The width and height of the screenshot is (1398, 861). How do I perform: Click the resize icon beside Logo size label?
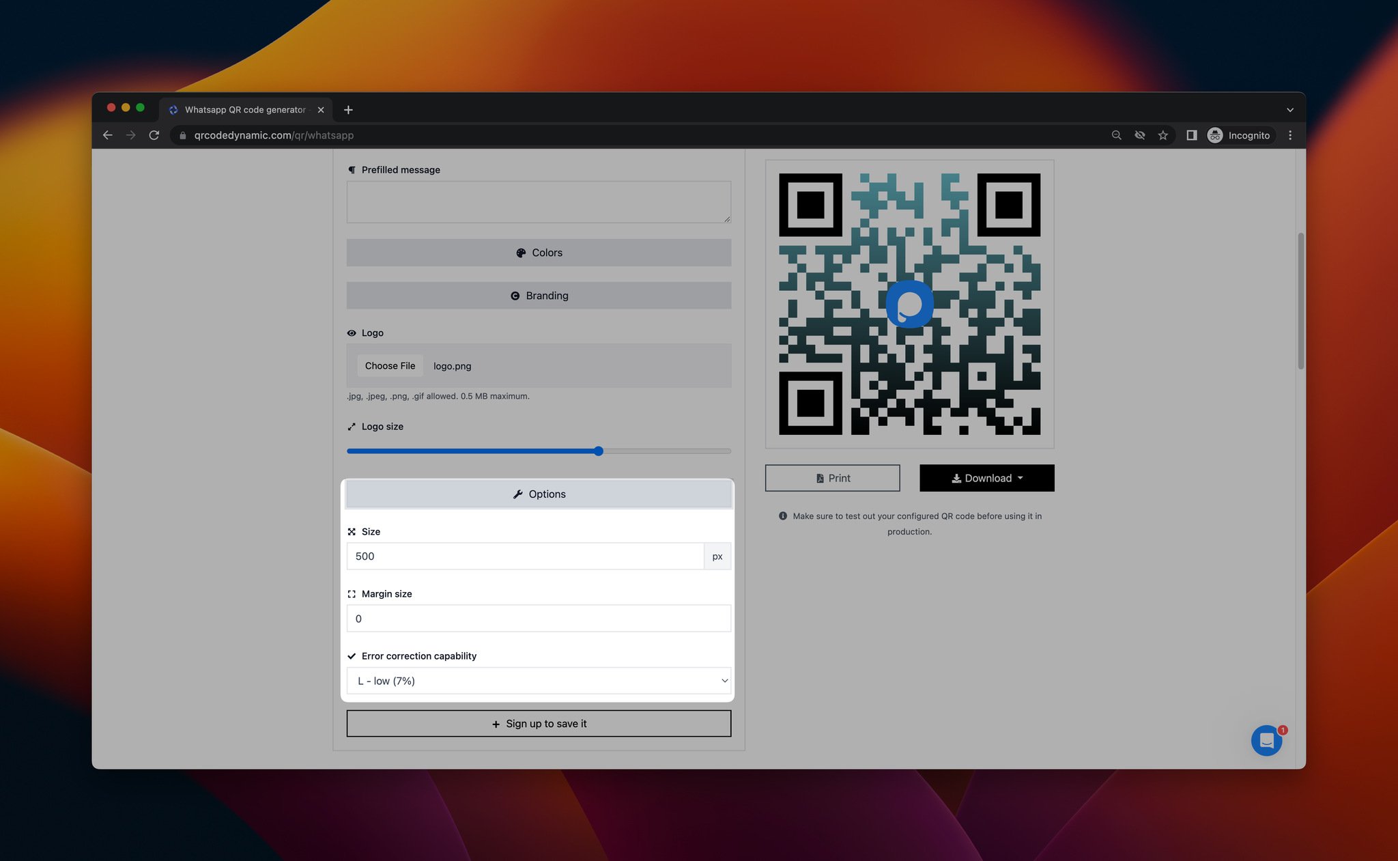(352, 427)
